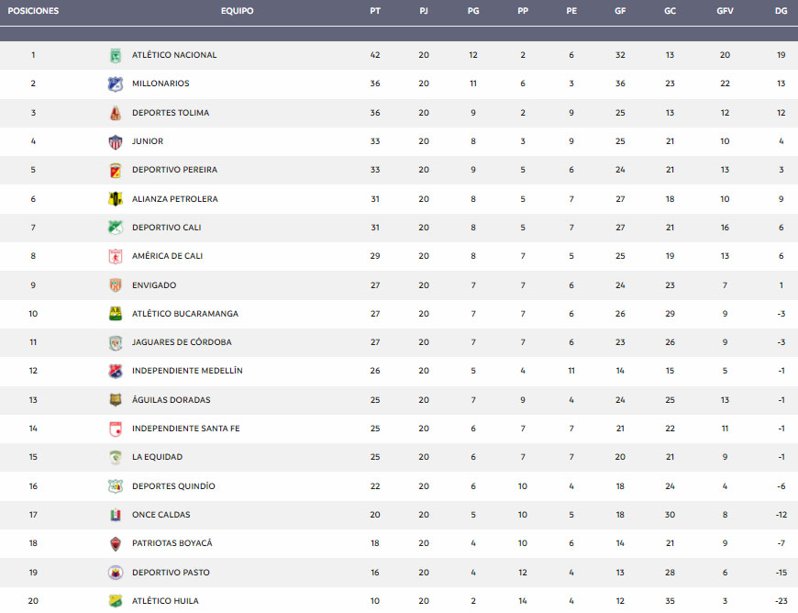This screenshot has width=798, height=613.
Task: Open the Atlético Bucaramanga team link
Action: (185, 314)
